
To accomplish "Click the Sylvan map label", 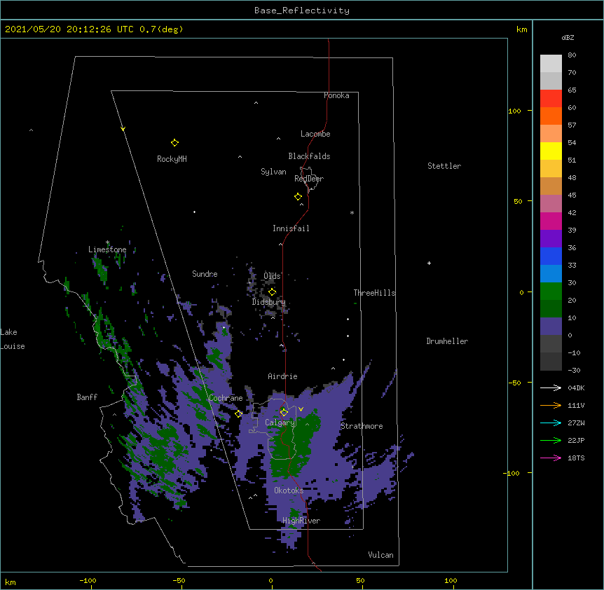I will [x=273, y=172].
